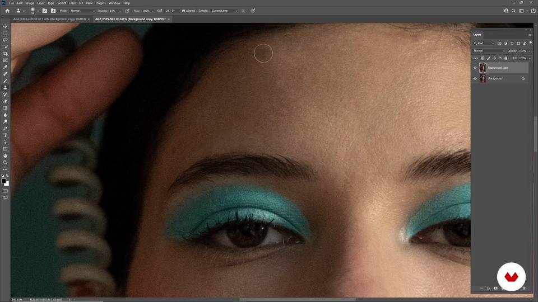Open the layer Fill dropdown
The width and height of the screenshot is (538, 302).
click(530, 58)
